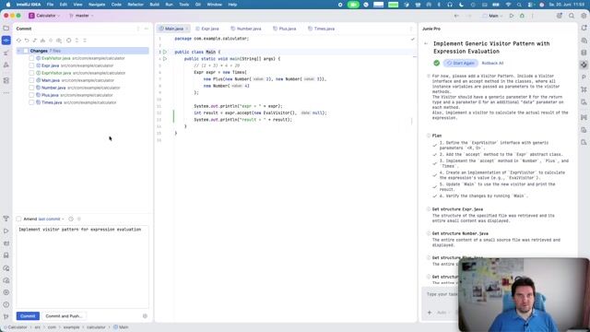Click the Refresh changes icon in Commit toolbar
This screenshot has width=590, height=332.
pyautogui.click(x=18, y=41)
